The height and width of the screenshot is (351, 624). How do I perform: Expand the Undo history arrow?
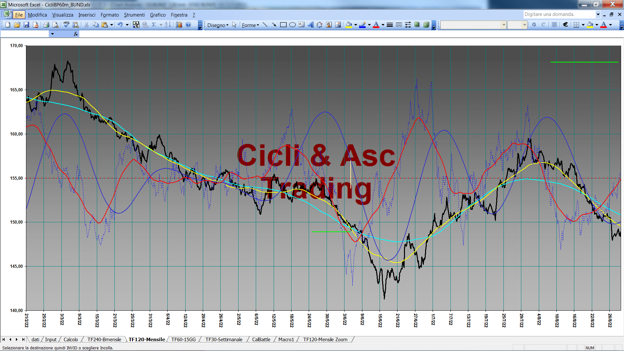pos(127,25)
